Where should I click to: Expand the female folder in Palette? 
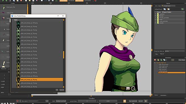pos(156,16)
